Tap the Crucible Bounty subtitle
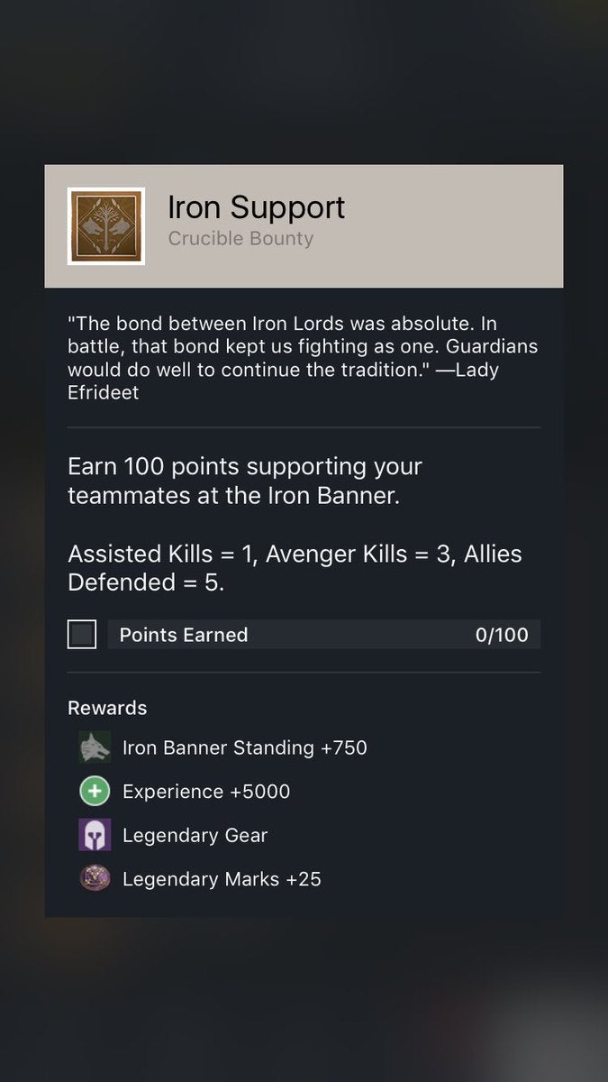608x1082 pixels. click(240, 239)
